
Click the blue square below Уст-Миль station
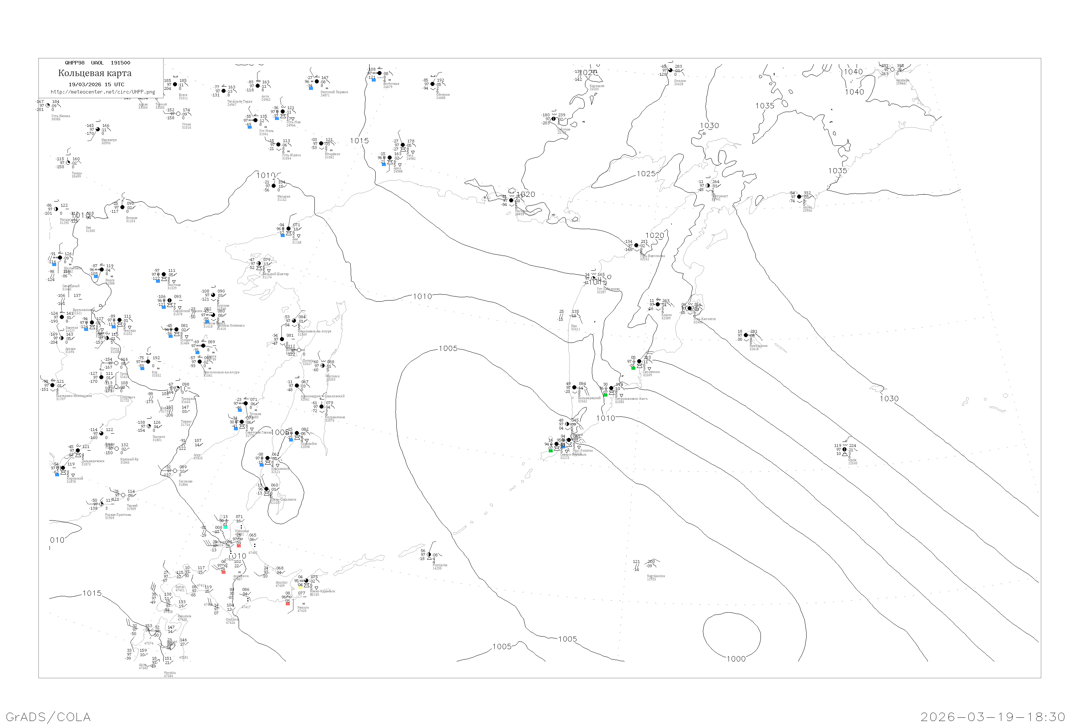[x=250, y=127]
